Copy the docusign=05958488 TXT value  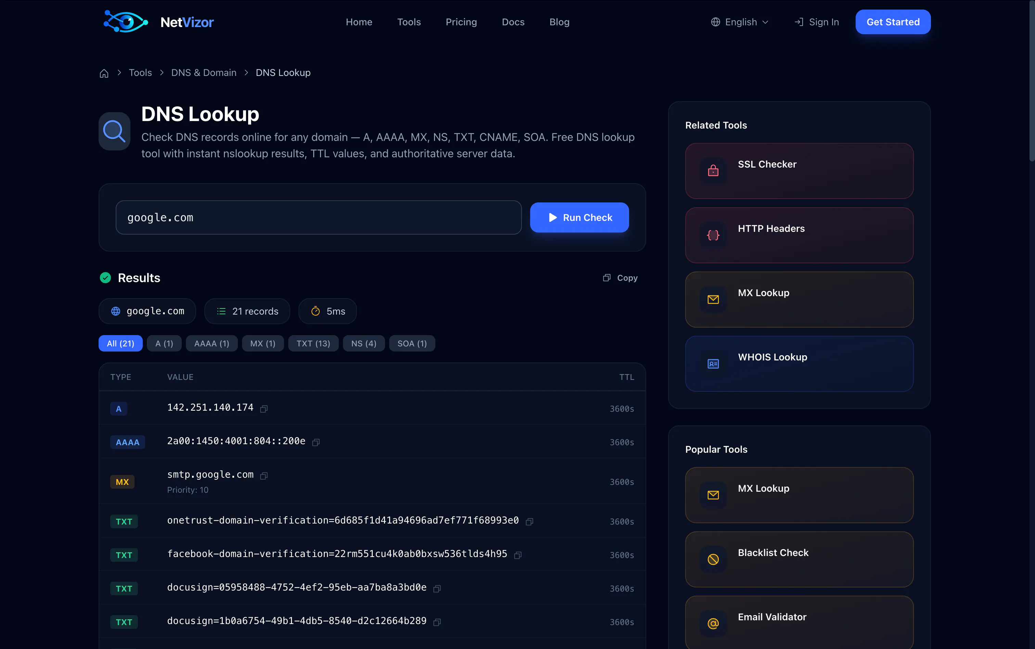pos(437,588)
